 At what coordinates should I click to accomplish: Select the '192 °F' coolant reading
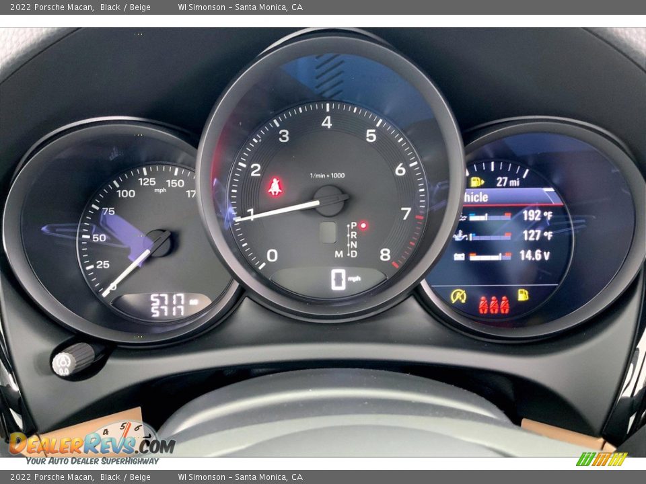tap(537, 215)
